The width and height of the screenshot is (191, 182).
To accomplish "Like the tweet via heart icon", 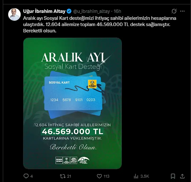I will (x=99, y=176).
